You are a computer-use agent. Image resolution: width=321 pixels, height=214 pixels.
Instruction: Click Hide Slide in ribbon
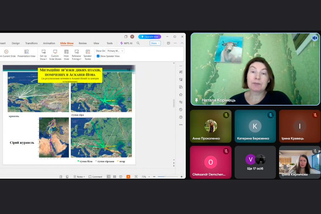click(x=66, y=55)
